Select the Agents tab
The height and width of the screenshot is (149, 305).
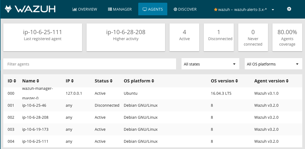(x=153, y=9)
